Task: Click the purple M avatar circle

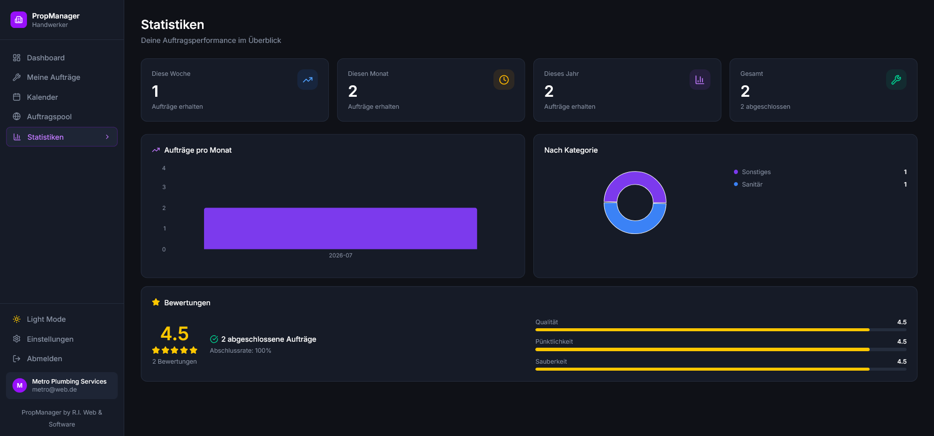Action: click(x=19, y=386)
